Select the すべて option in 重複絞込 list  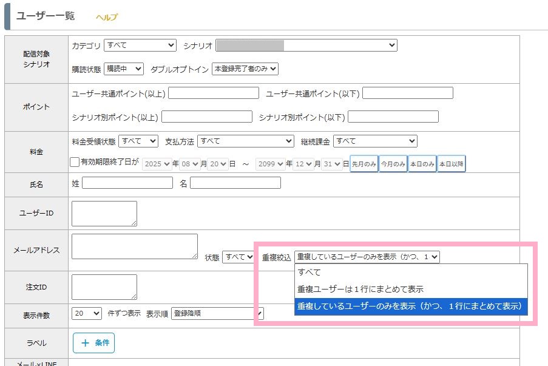(x=309, y=273)
